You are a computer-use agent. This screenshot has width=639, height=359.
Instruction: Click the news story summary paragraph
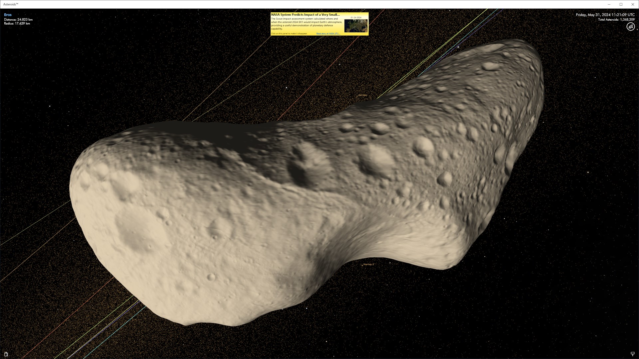tap(306, 24)
